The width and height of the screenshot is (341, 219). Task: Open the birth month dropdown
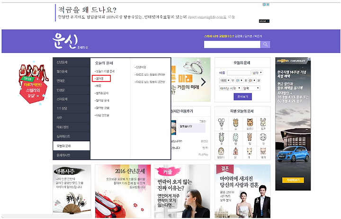[240, 81]
